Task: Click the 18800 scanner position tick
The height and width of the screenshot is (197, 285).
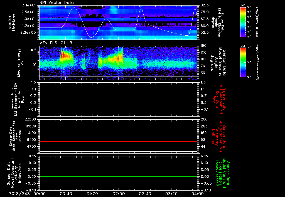Action: [31, 126]
